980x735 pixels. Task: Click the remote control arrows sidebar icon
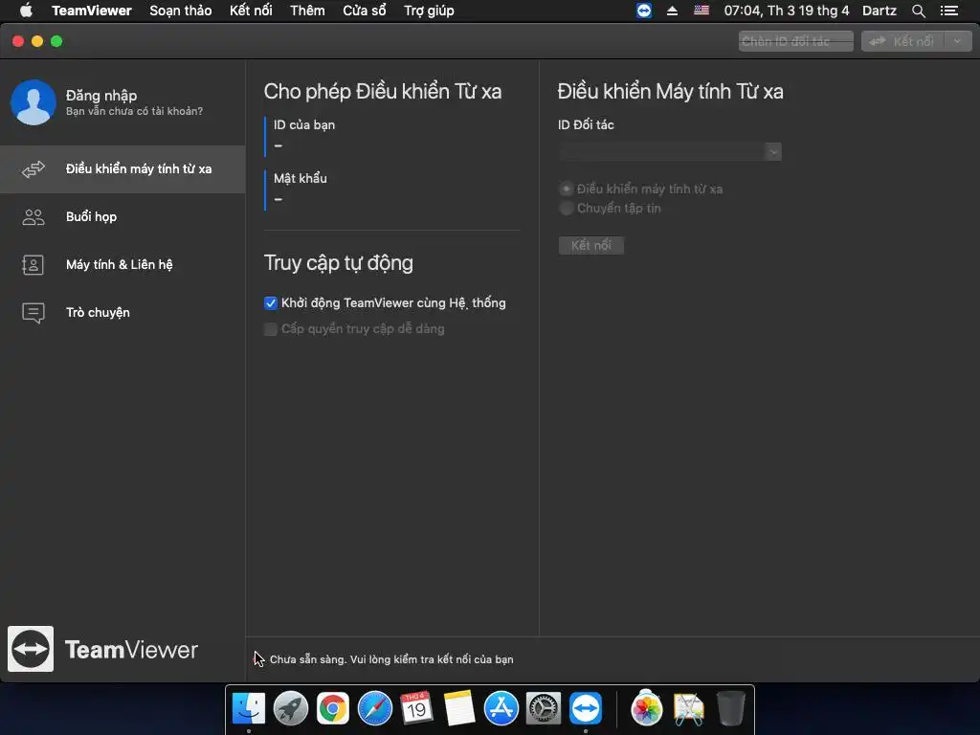point(33,168)
